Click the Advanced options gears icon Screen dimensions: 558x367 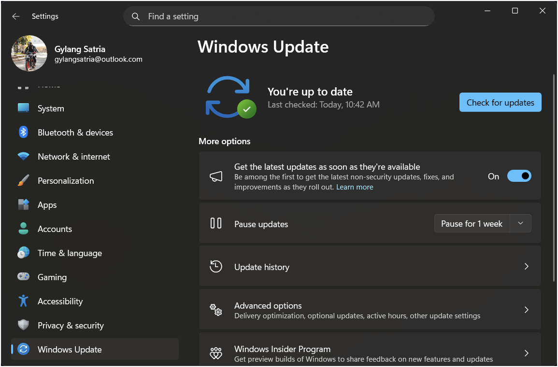216,310
